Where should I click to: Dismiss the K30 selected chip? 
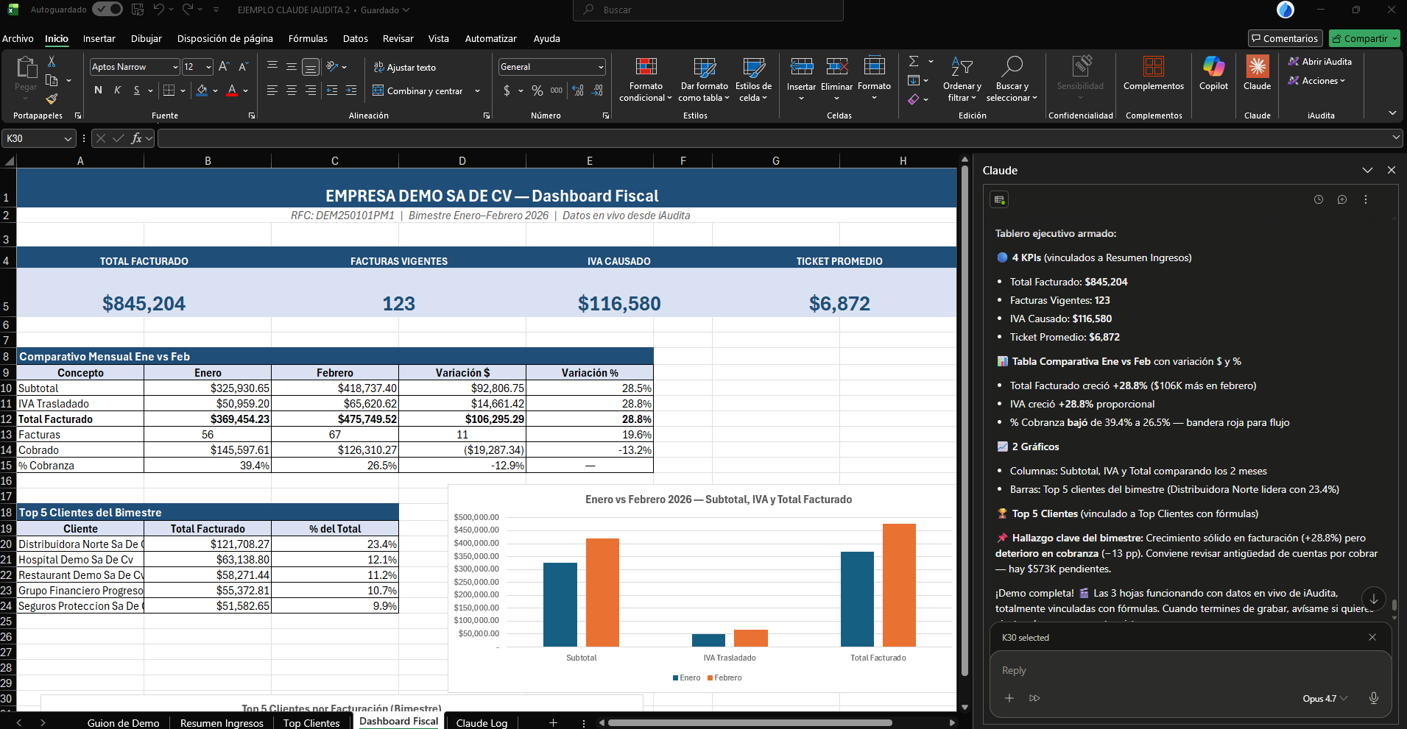pos(1372,637)
